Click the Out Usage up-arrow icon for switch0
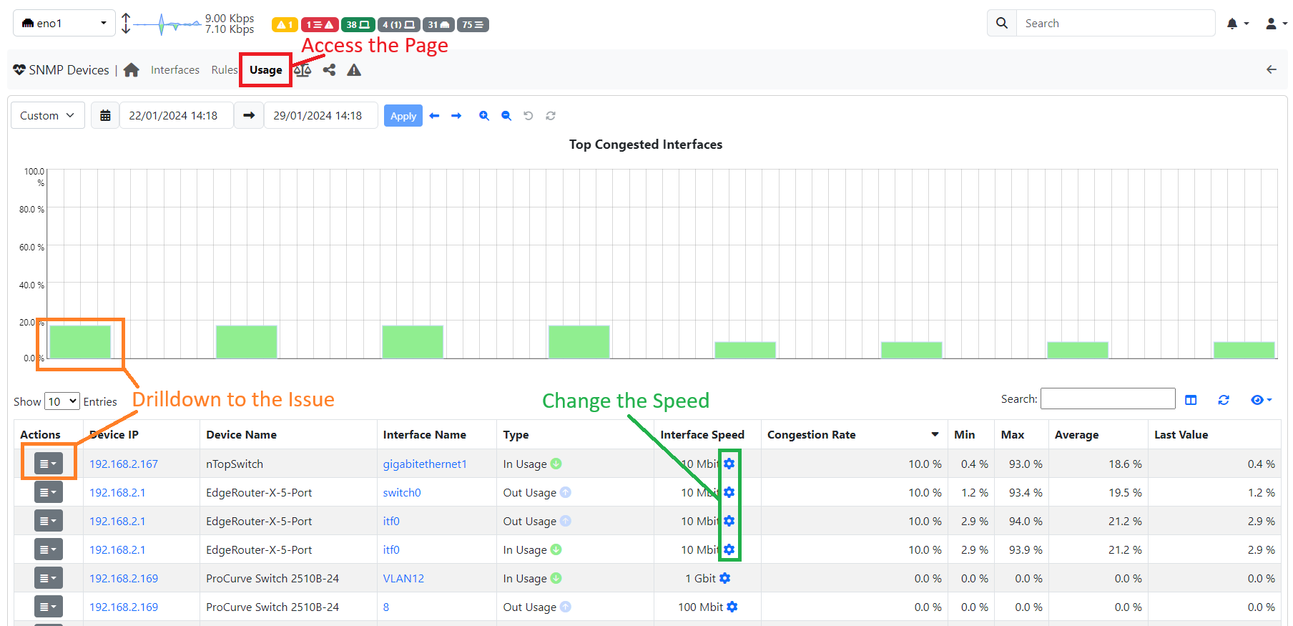This screenshot has height=626, width=1293. pyautogui.click(x=566, y=492)
